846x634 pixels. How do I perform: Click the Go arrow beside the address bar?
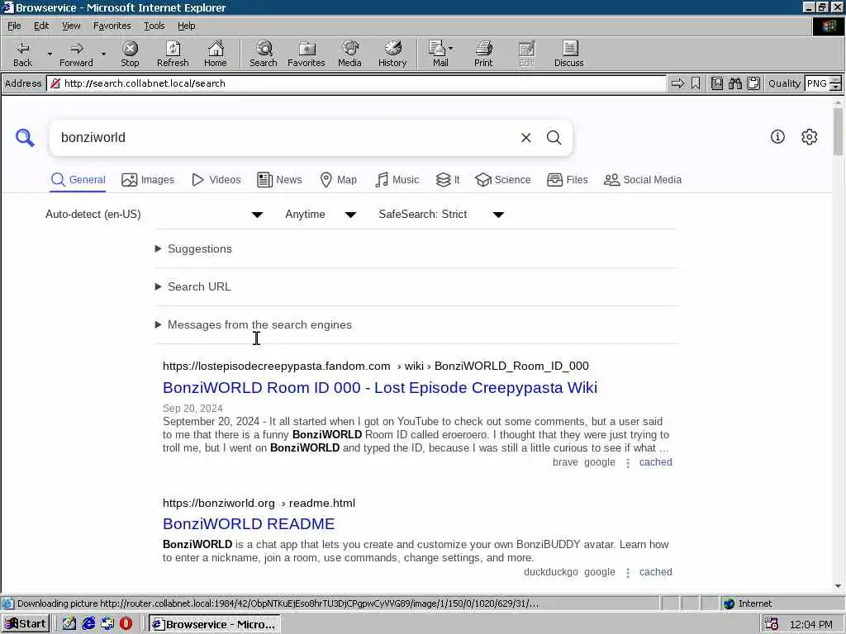coord(677,83)
